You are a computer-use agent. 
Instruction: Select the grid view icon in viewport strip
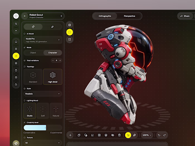70,25
